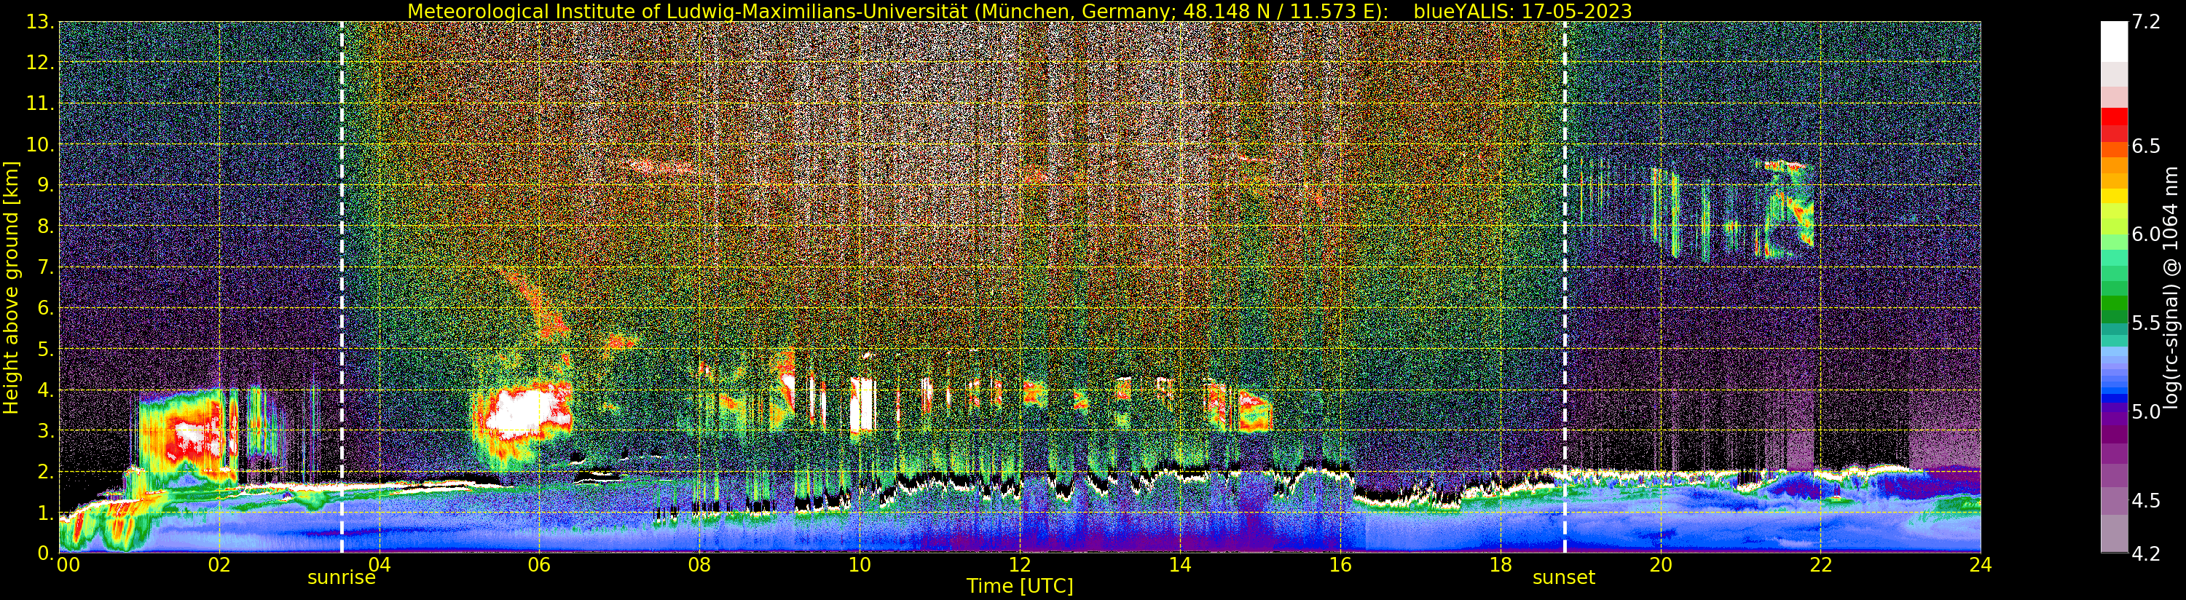Click the white dashed sunrise marker line
This screenshot has height=600, width=2186.
pos(342,287)
